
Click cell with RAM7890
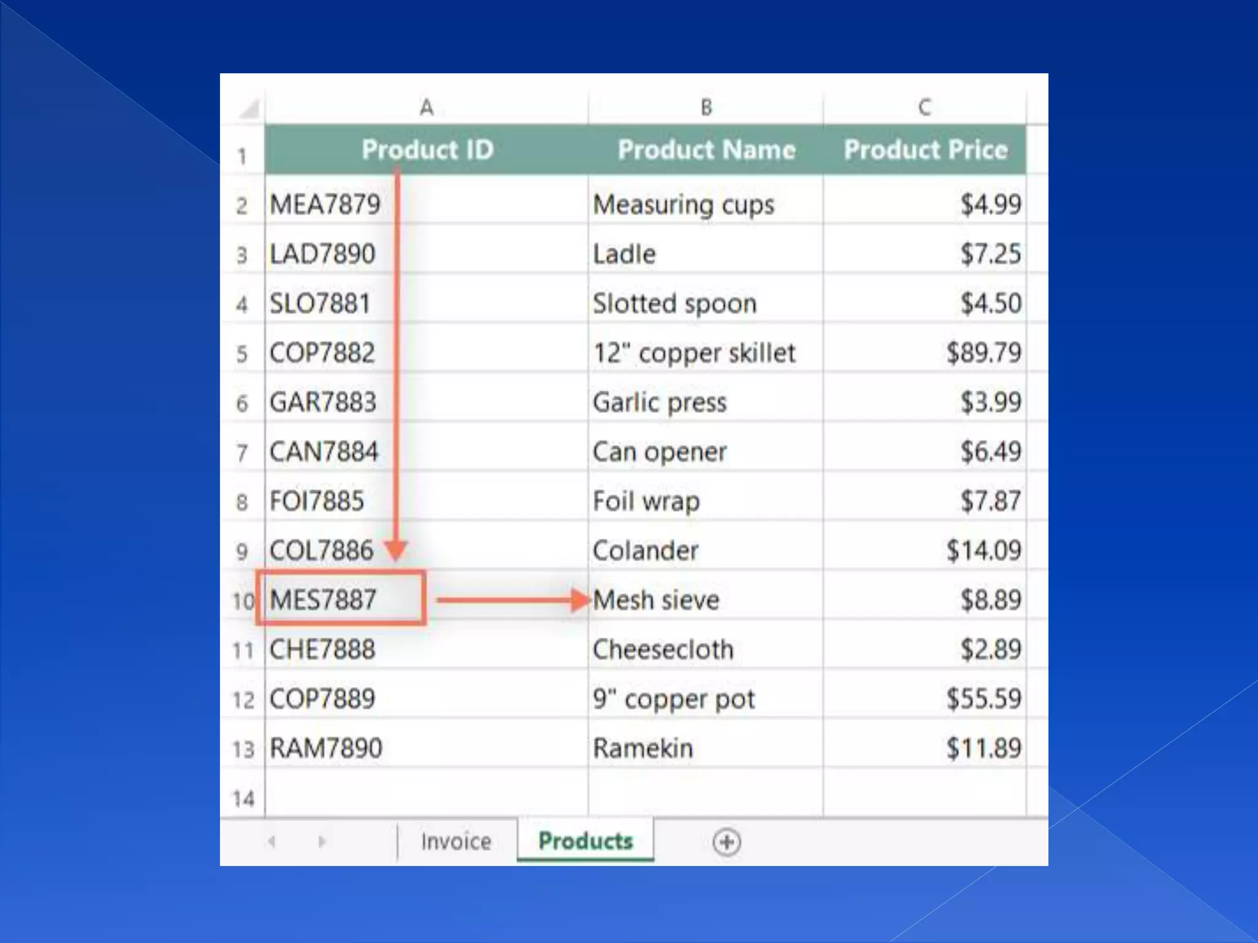[326, 748]
